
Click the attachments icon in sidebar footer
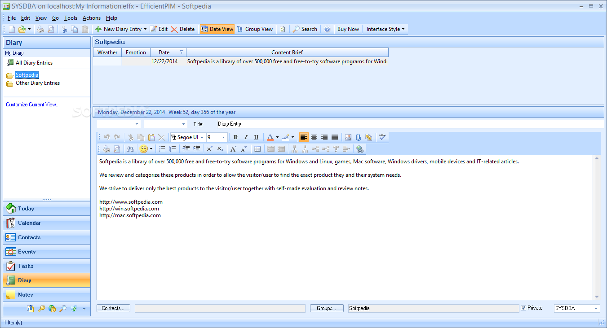(x=31, y=309)
